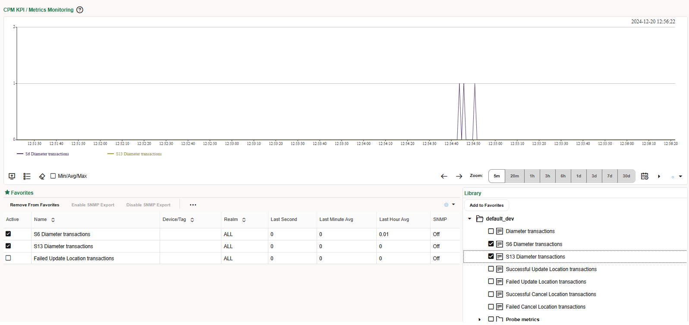Open the chart refresh options dropdown arrow
The image size is (689, 325).
[680, 176]
